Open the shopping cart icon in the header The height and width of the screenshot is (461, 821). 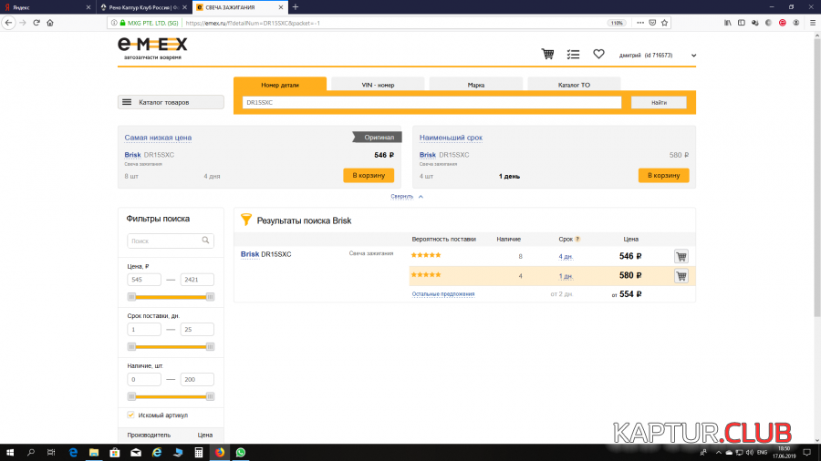click(547, 54)
